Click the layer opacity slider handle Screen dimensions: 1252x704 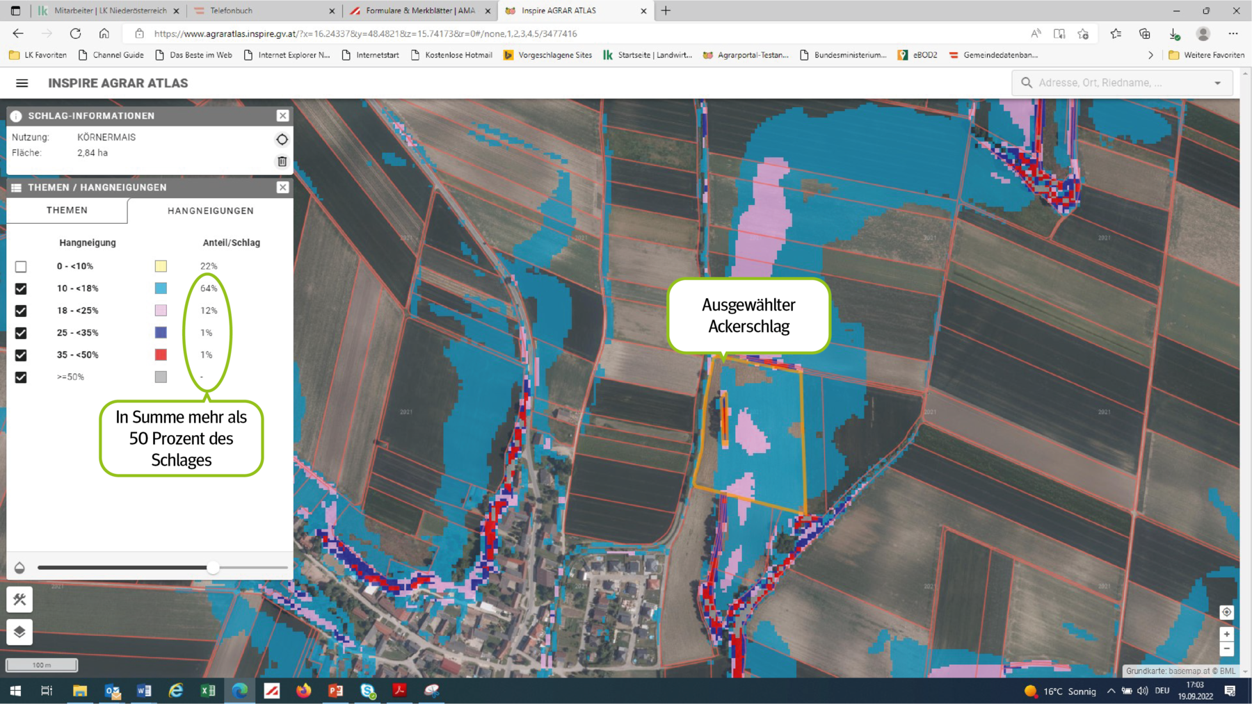213,568
